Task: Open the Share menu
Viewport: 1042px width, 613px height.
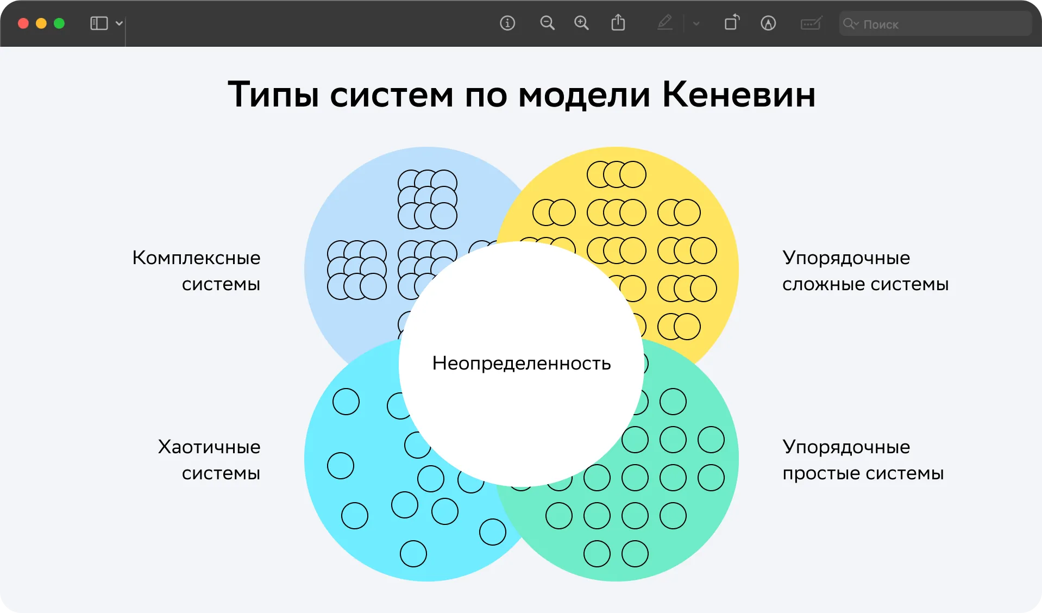Action: pos(618,23)
